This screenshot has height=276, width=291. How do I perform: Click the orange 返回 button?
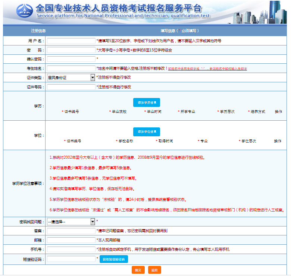click(x=154, y=270)
